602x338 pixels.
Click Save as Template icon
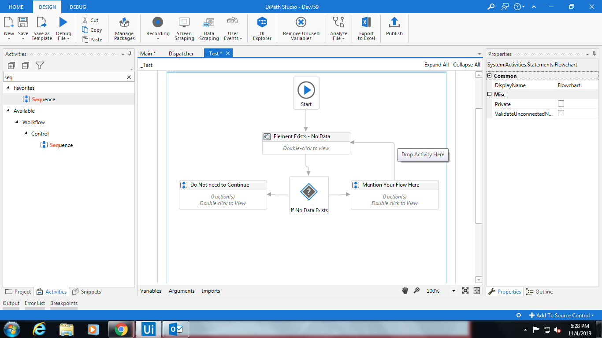pos(41,23)
